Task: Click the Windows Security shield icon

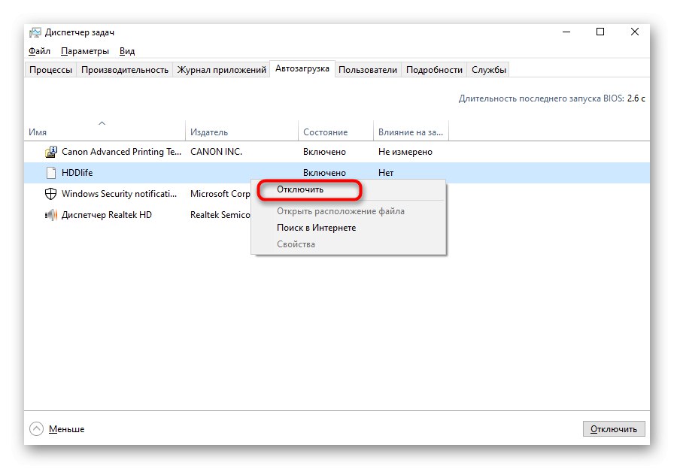Action: pos(50,194)
